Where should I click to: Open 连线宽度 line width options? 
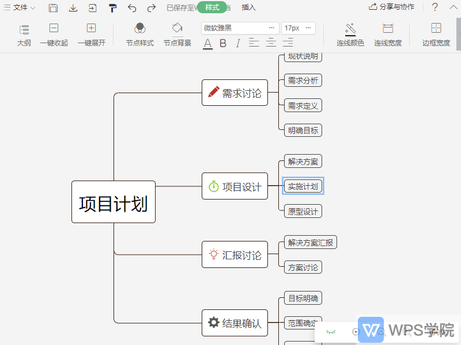pyautogui.click(x=388, y=35)
